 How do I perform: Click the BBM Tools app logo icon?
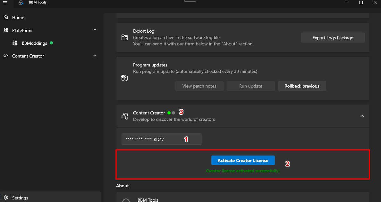[21, 3]
